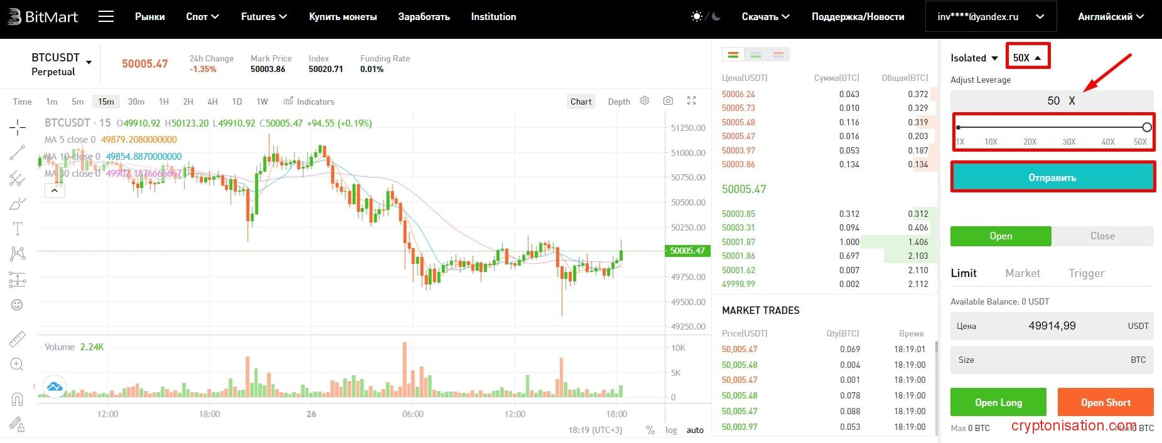Toggle the light/dark theme switch

706,17
